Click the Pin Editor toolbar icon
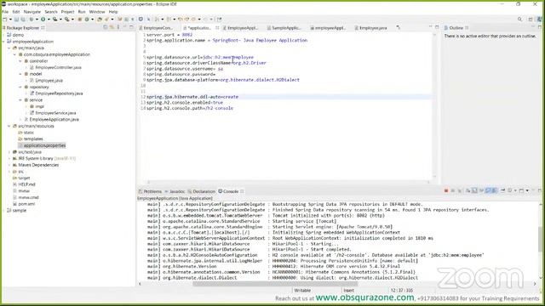The height and width of the screenshot is (306, 545). pos(220,20)
